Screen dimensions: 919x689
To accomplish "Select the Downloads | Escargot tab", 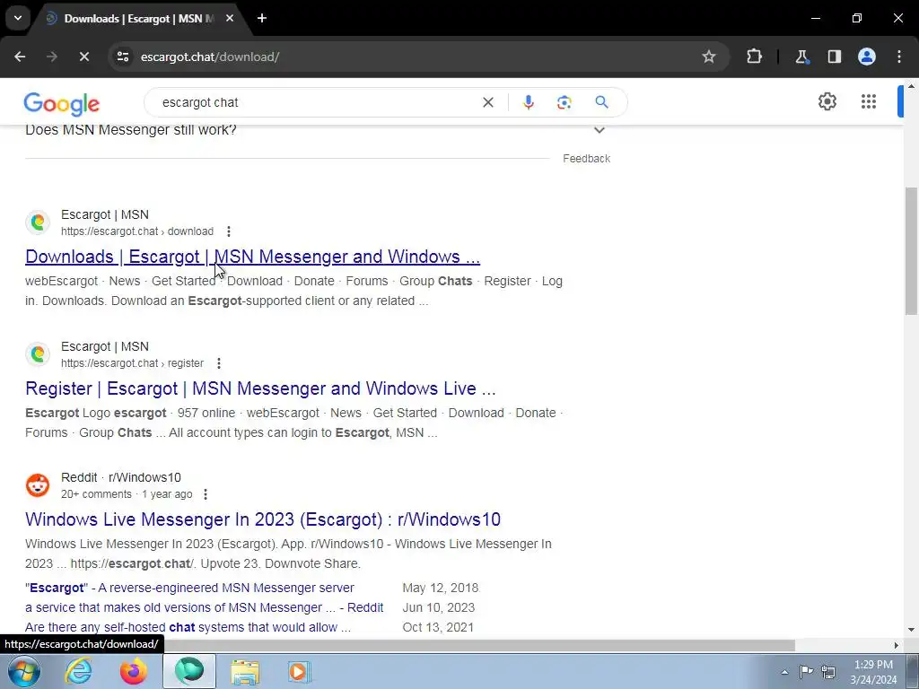I will coord(139,19).
